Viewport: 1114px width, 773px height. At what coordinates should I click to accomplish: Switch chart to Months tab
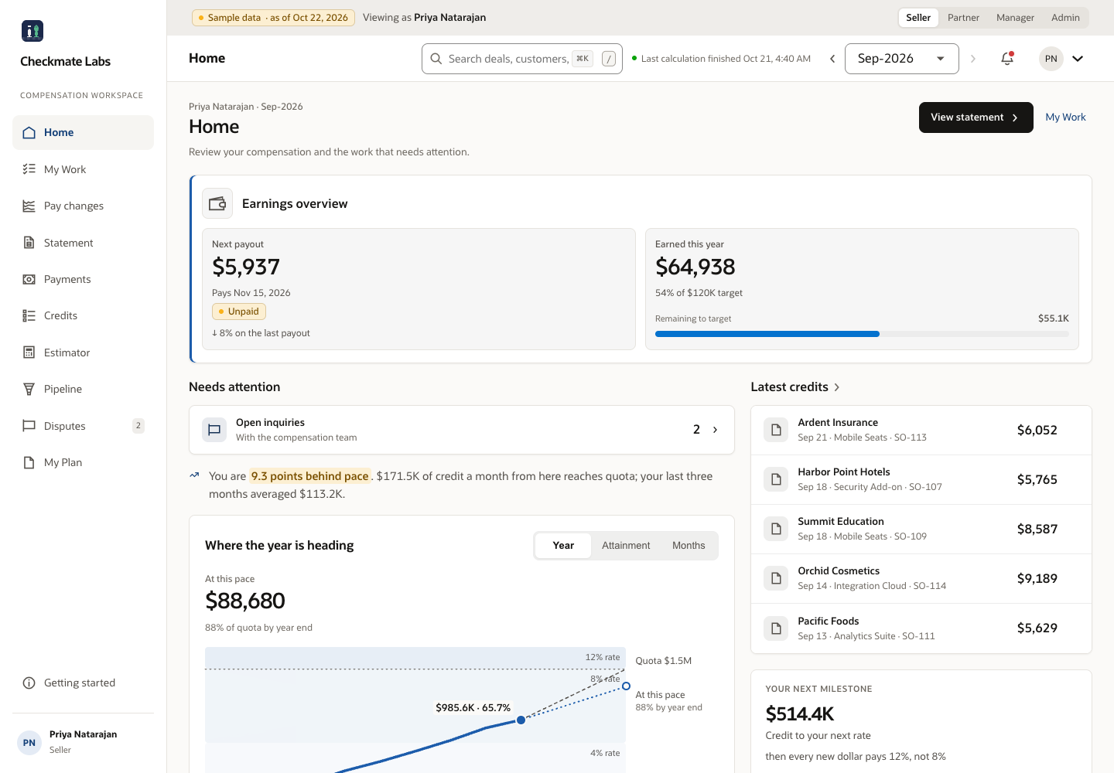pyautogui.click(x=689, y=546)
